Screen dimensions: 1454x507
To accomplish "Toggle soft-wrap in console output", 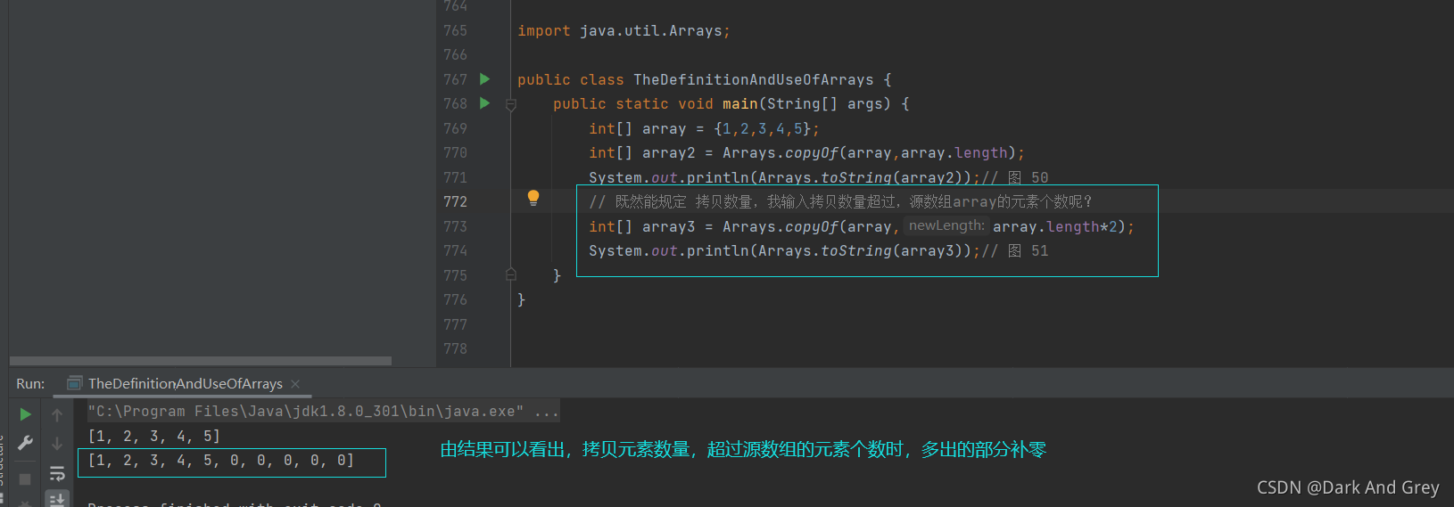I will 57,473.
